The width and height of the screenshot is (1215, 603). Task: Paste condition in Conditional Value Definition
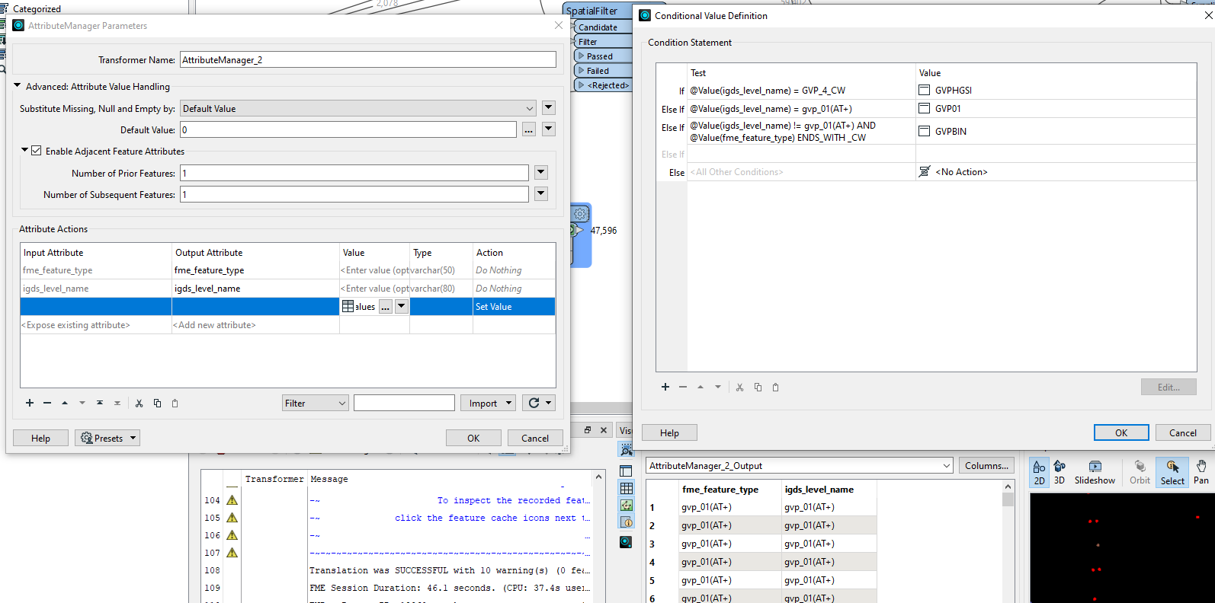pyautogui.click(x=775, y=387)
